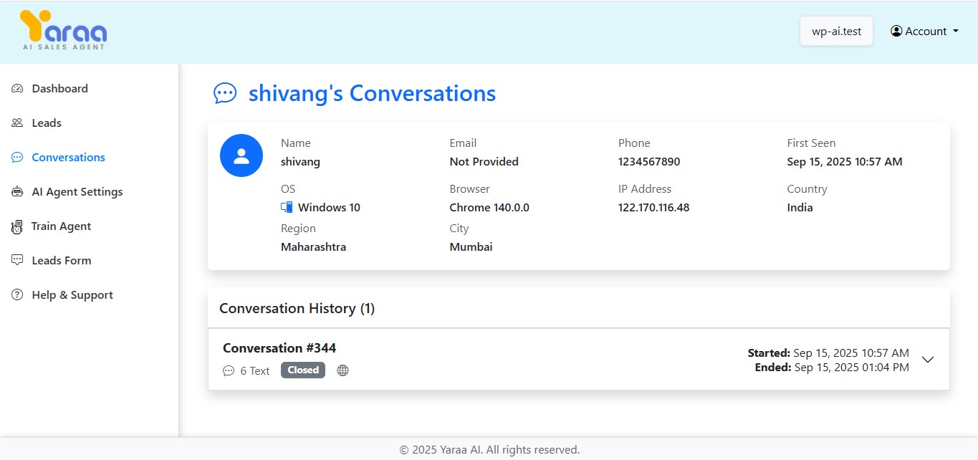Click the browser value Chrome 140.0.0
Image resolution: width=978 pixels, height=460 pixels.
click(489, 208)
